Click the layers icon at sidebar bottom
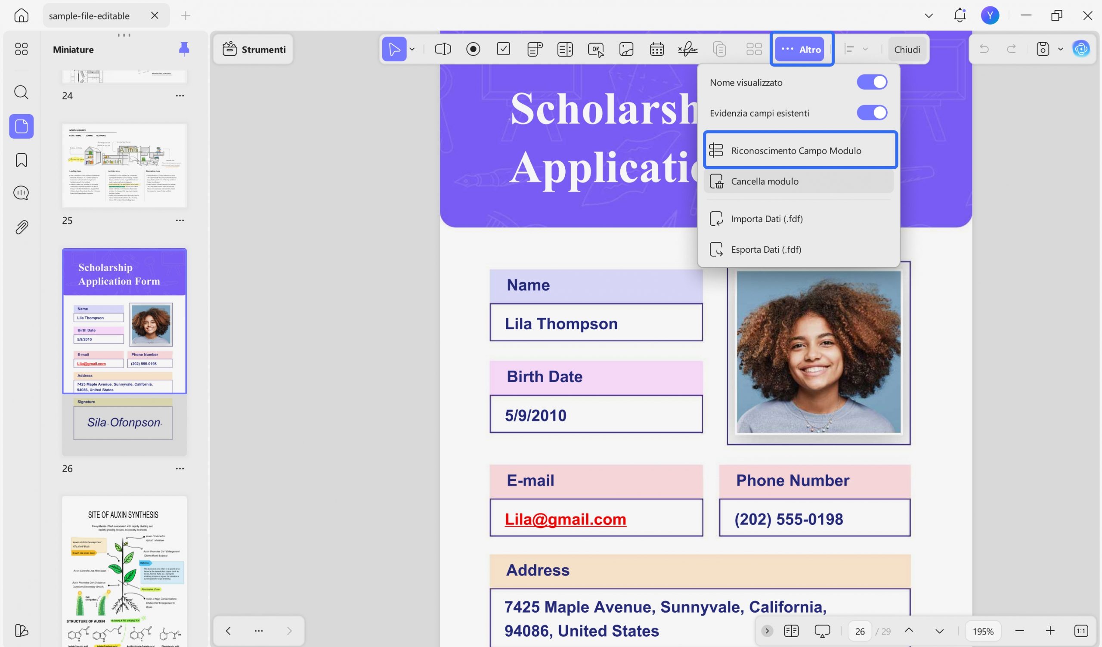 [21, 630]
